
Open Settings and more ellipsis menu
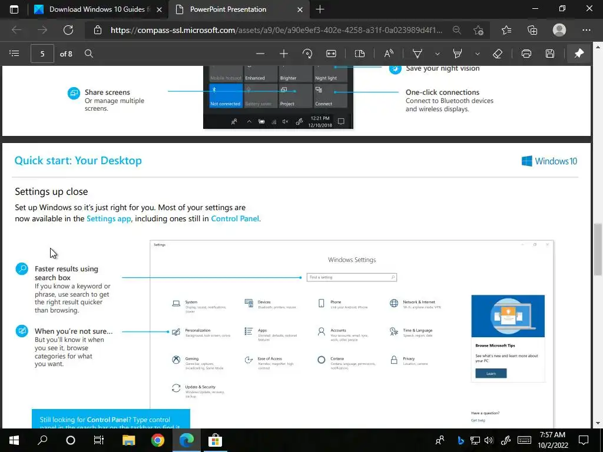coord(587,30)
